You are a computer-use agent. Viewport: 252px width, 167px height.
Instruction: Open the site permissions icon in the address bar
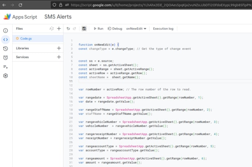(x=67, y=5)
